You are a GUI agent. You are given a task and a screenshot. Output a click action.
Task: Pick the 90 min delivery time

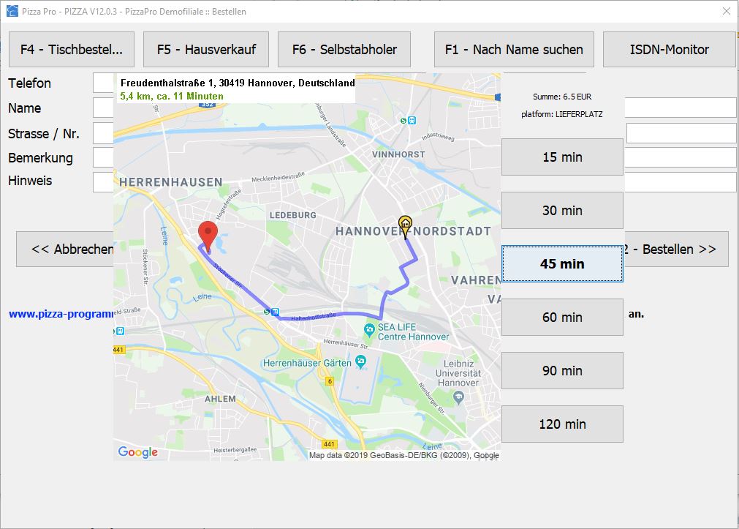(x=562, y=370)
